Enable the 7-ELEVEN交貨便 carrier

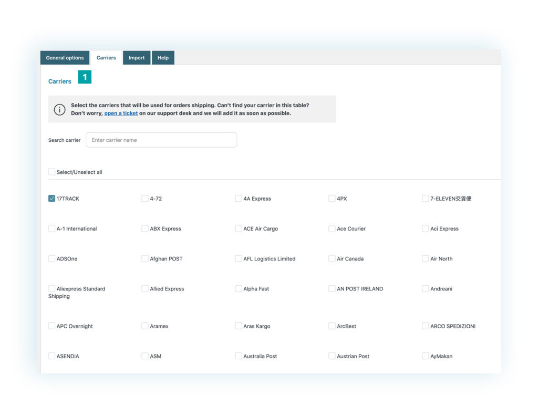click(425, 199)
